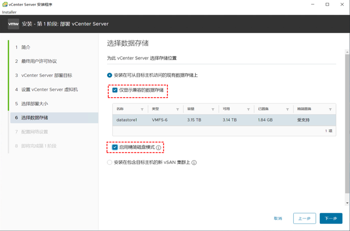Screen dimensions: 350x231
Task: Select the existing datastore install radio button
Action: coord(109,75)
